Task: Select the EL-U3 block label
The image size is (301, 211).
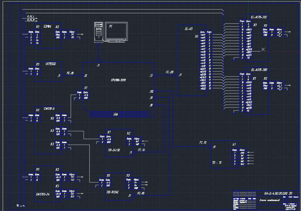Action: click(x=189, y=29)
